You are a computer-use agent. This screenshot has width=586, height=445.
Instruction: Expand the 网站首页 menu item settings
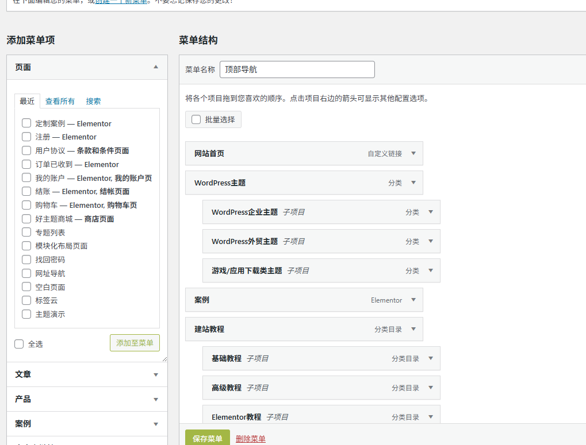[x=413, y=153]
